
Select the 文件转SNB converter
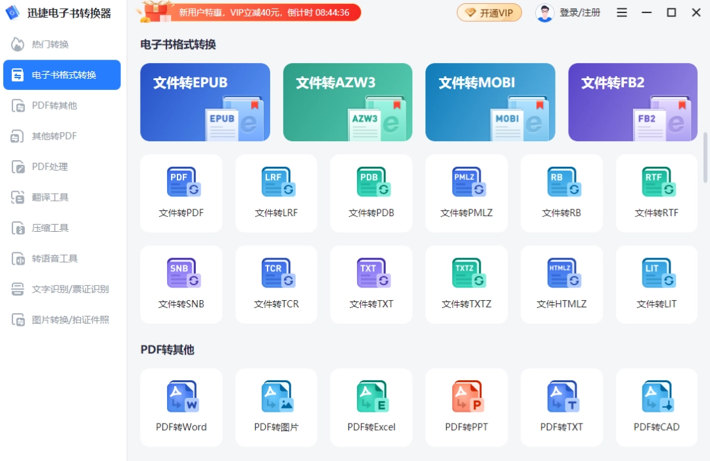pyautogui.click(x=181, y=284)
